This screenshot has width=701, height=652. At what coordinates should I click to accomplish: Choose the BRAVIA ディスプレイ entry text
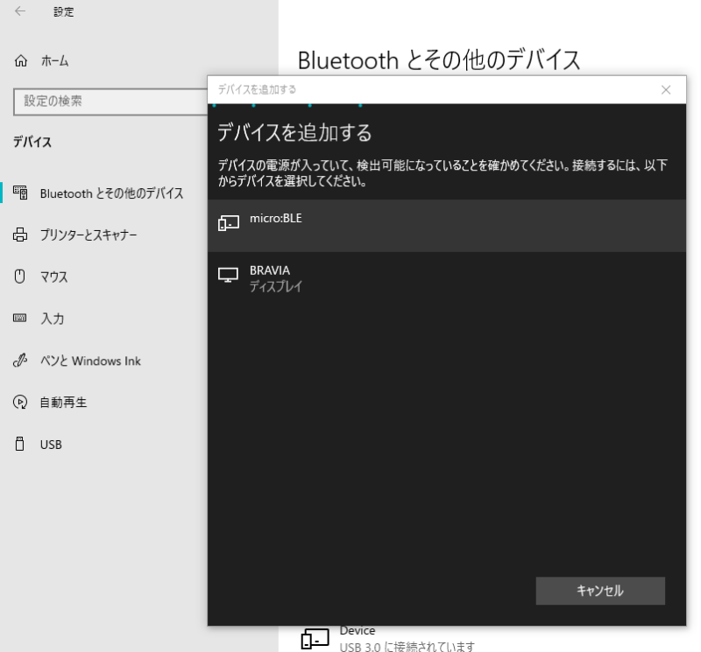tap(275, 278)
